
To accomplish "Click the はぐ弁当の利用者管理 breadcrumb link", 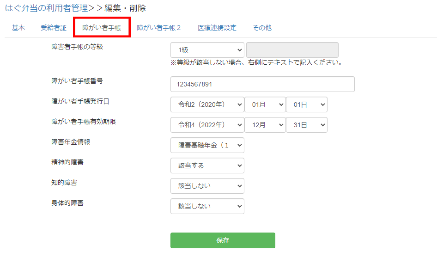I will (x=46, y=8).
